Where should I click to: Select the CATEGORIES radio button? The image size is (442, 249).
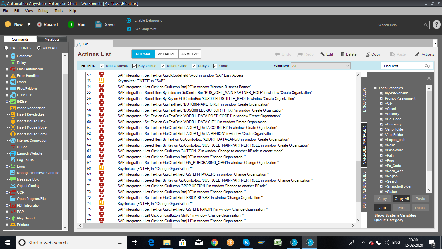click(6, 48)
